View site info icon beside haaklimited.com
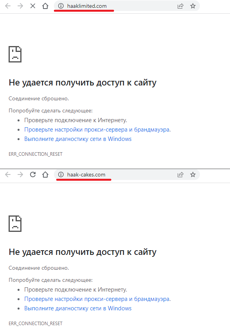The height and width of the screenshot is (331, 230). (x=61, y=6)
